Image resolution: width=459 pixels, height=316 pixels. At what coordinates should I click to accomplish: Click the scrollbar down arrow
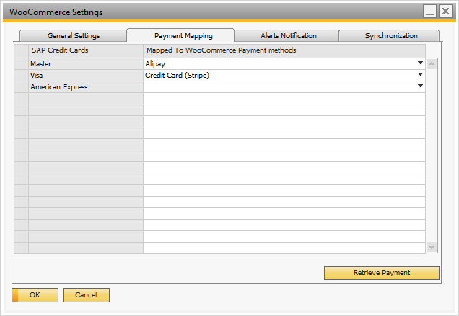[x=432, y=248]
